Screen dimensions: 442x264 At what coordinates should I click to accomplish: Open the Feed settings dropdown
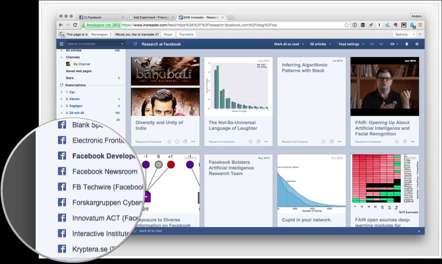pyautogui.click(x=351, y=44)
